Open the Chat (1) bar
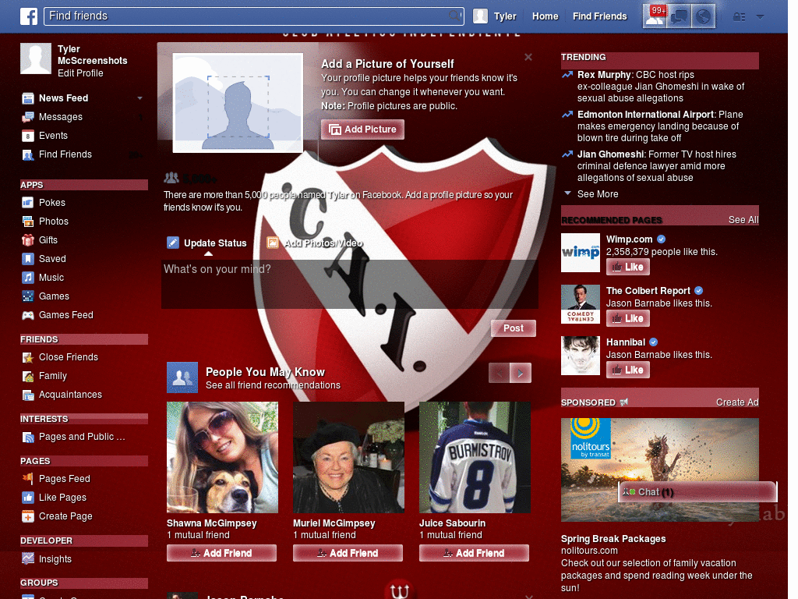 pyautogui.click(x=697, y=492)
